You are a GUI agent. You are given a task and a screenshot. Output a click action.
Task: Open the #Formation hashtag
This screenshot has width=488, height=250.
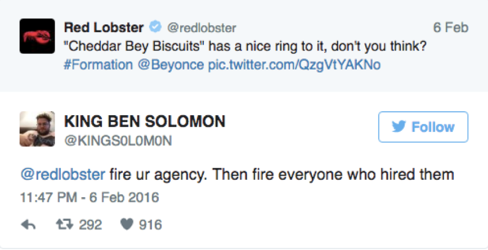pyautogui.click(x=98, y=65)
